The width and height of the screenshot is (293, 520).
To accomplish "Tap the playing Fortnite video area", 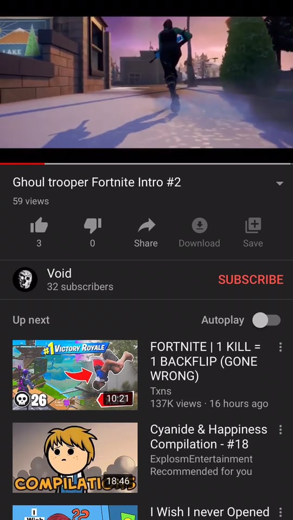I will tap(146, 82).
